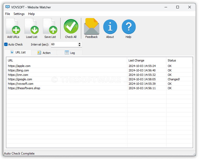Image resolution: width=199 pixels, height=159 pixels.
Task: Minimize the Website Watcher window
Action: [166, 7]
